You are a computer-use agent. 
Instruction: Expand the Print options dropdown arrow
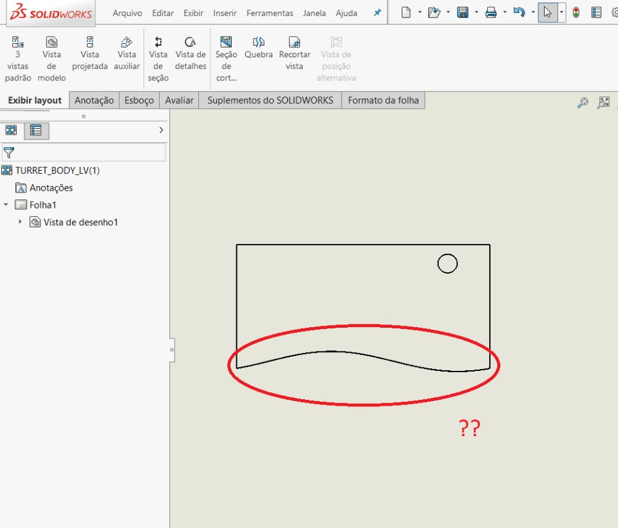(x=505, y=13)
